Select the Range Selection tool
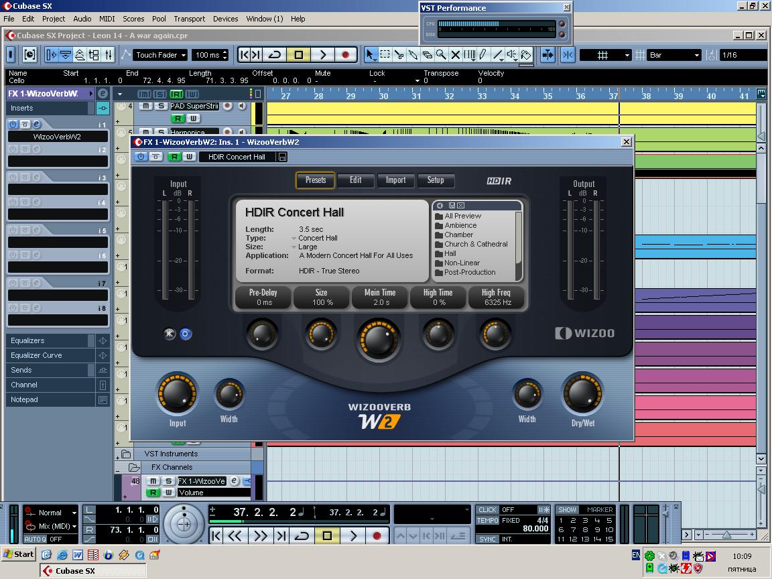This screenshot has width=772, height=579. [385, 55]
